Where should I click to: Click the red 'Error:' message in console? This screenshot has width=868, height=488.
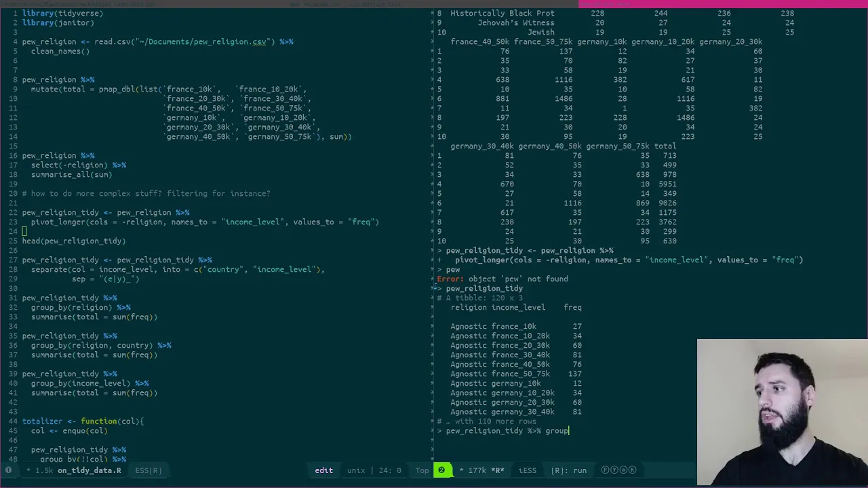click(450, 279)
